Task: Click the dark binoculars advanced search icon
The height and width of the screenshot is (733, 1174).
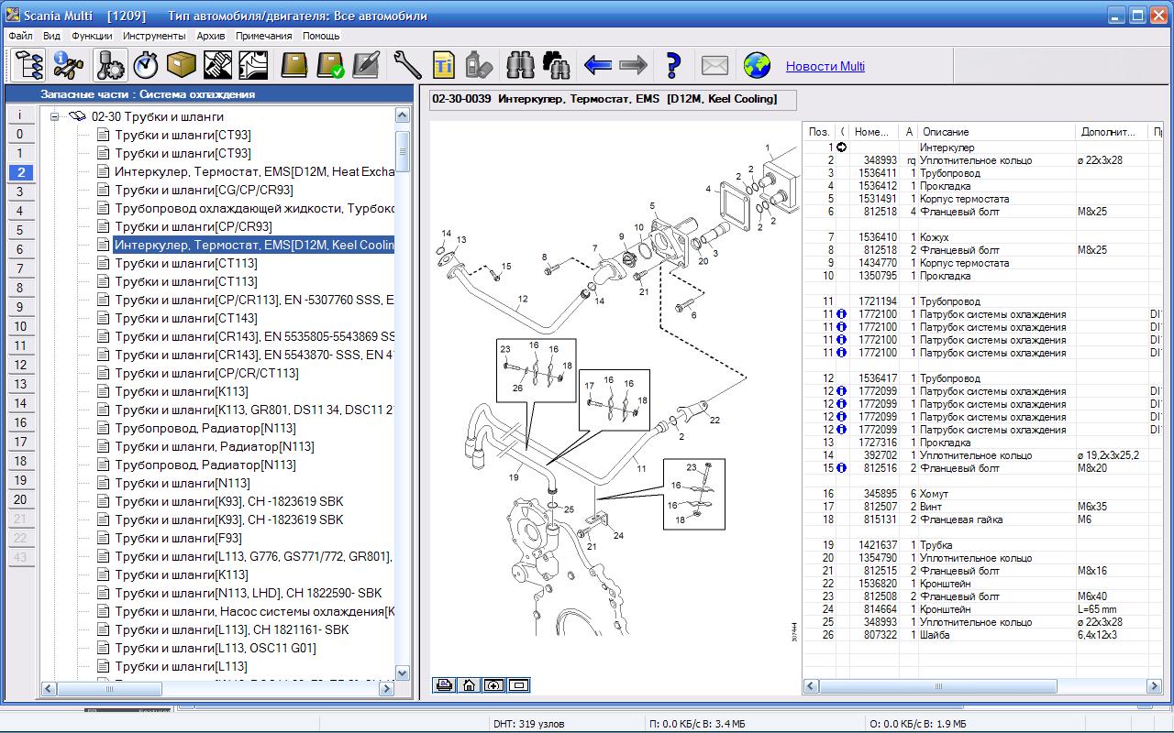Action: 556,65
